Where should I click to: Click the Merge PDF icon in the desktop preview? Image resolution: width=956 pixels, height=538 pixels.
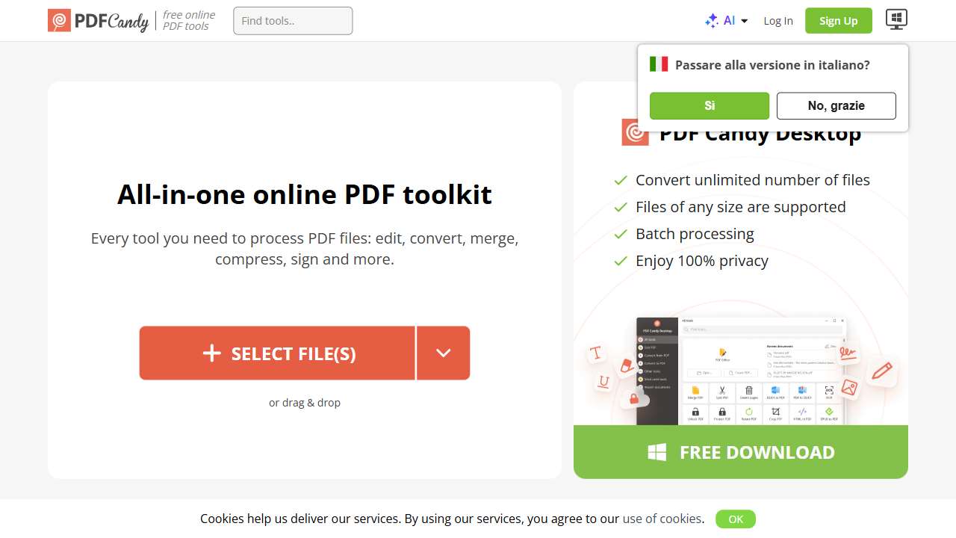point(695,390)
